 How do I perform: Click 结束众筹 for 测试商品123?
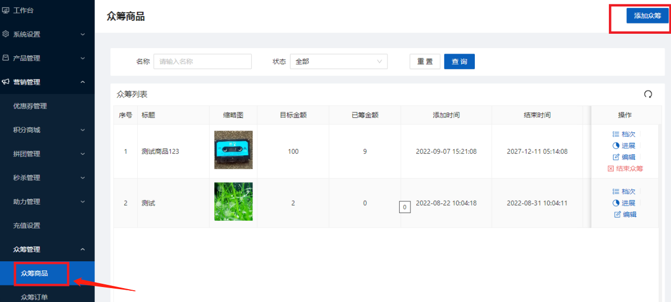(625, 168)
